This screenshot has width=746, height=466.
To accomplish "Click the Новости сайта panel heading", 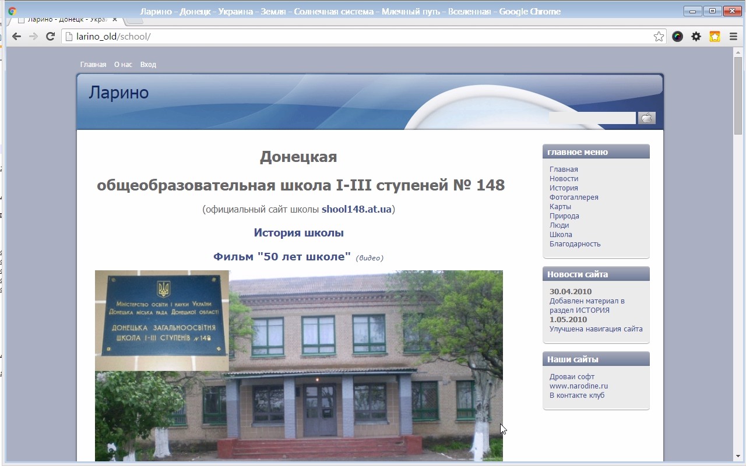I will [596, 274].
